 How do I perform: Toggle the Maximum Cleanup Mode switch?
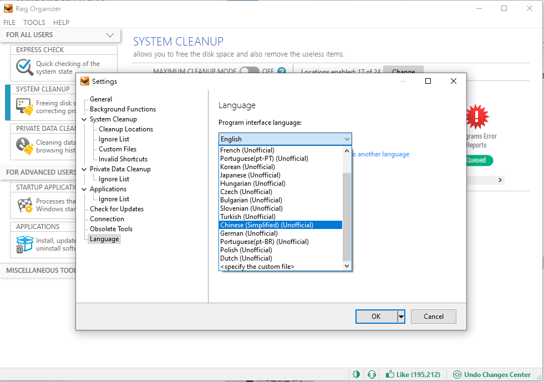click(249, 72)
